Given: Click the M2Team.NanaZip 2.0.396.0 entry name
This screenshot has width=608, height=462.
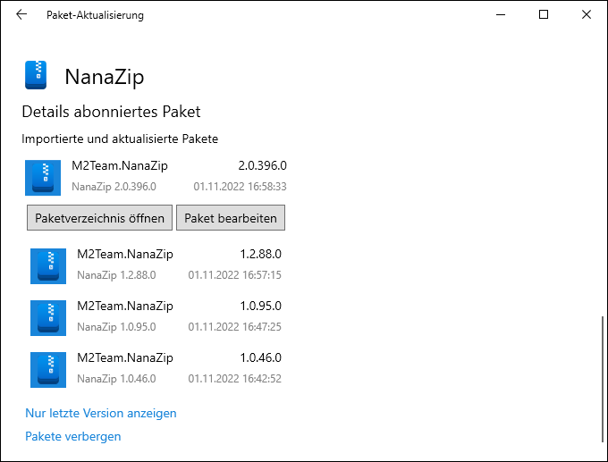Looking at the screenshot, I should tap(120, 165).
